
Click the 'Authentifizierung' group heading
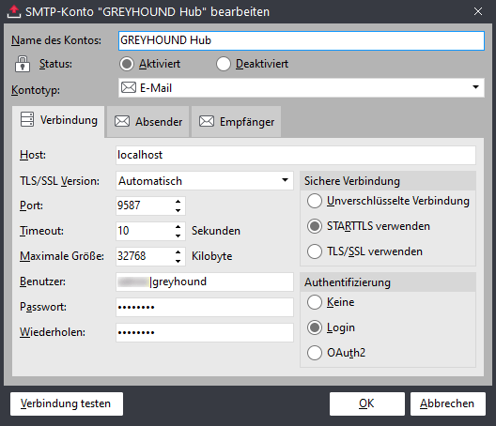point(348,282)
